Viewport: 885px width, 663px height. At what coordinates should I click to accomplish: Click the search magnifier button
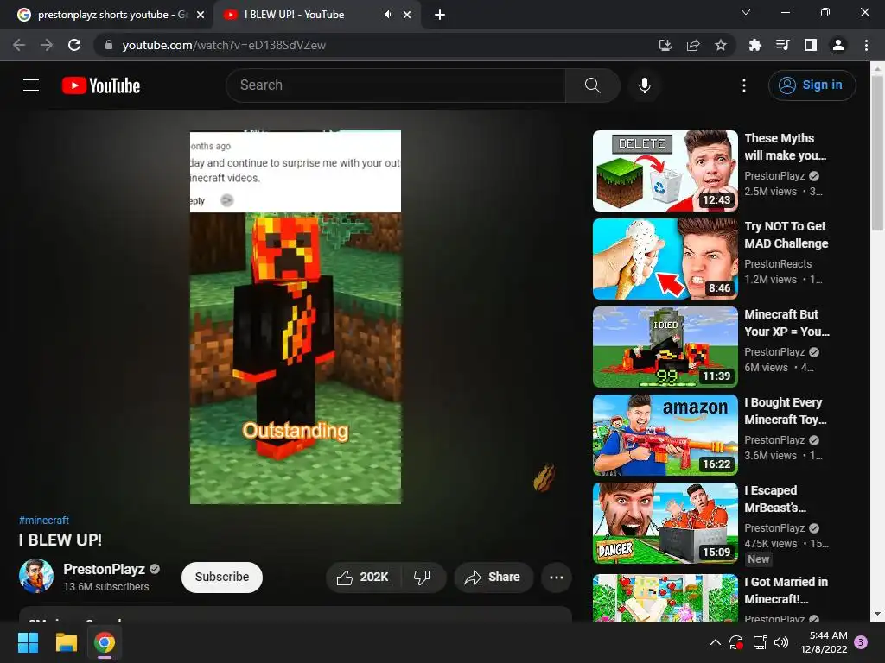point(593,85)
